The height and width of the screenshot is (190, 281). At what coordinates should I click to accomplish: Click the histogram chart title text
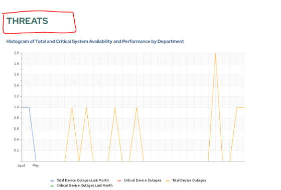[95, 42]
